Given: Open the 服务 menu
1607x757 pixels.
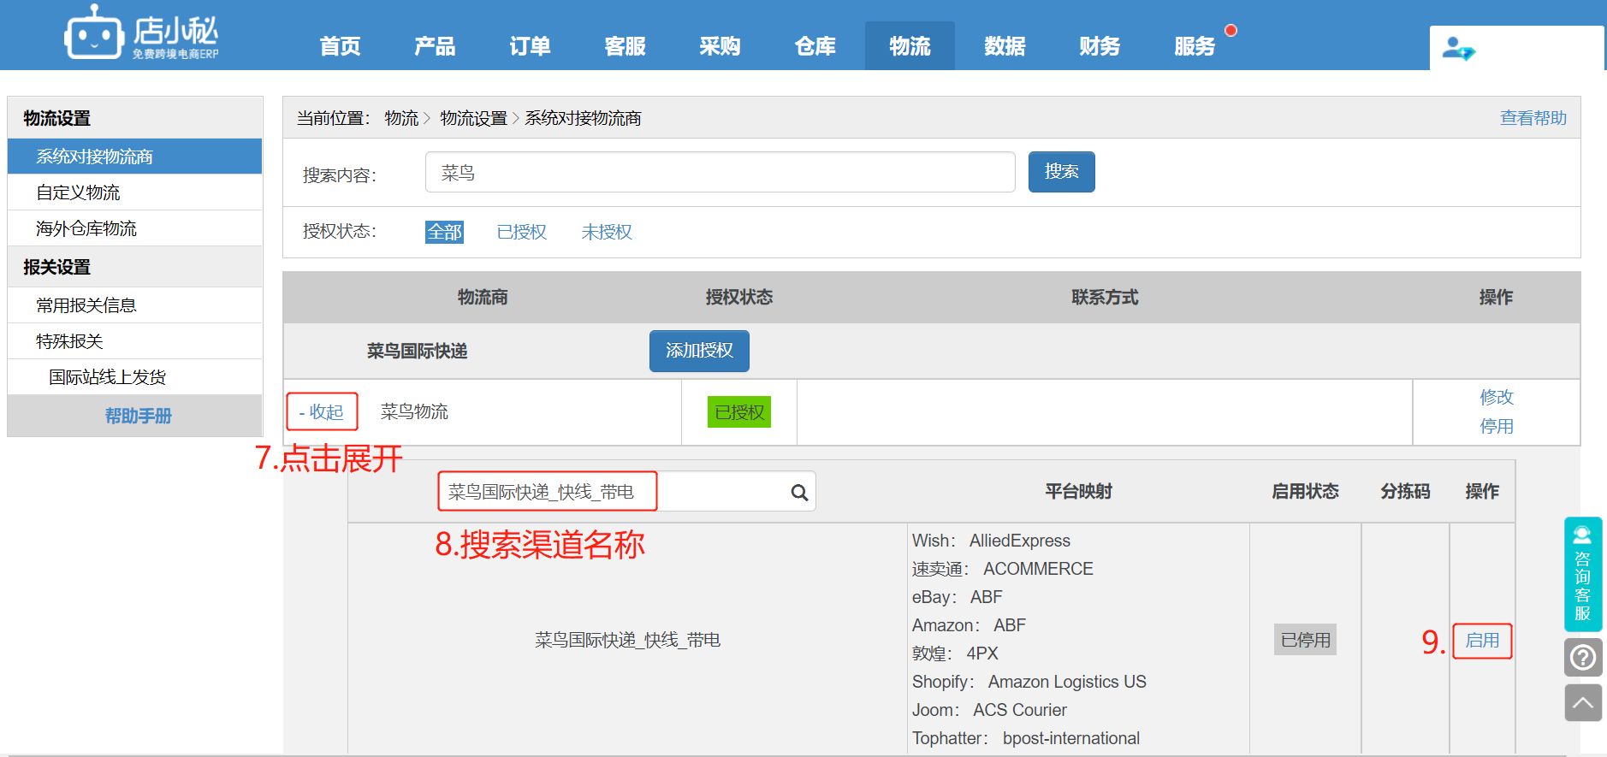Looking at the screenshot, I should coord(1195,46).
